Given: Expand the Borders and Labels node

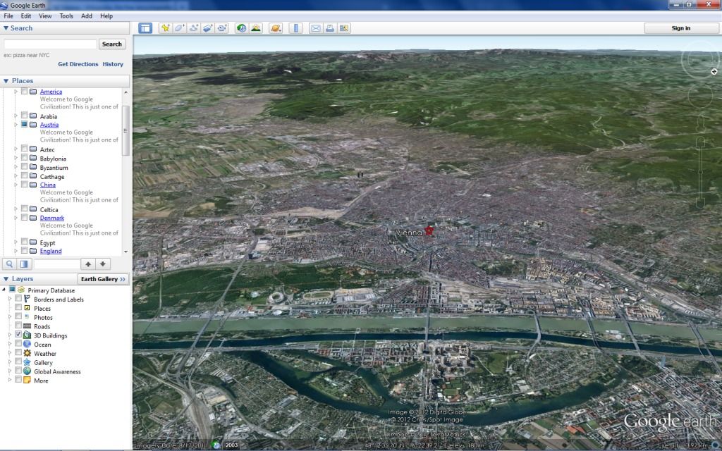Looking at the screenshot, I should (10, 299).
